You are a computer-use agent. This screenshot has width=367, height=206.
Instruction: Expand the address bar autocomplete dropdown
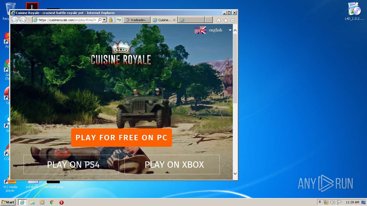104,20
